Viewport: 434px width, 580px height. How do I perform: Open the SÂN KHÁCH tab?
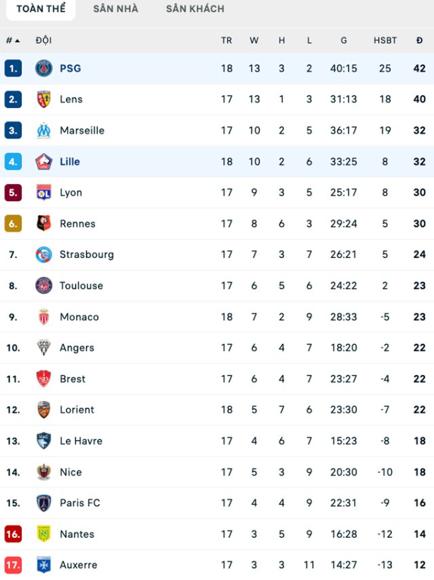point(194,9)
